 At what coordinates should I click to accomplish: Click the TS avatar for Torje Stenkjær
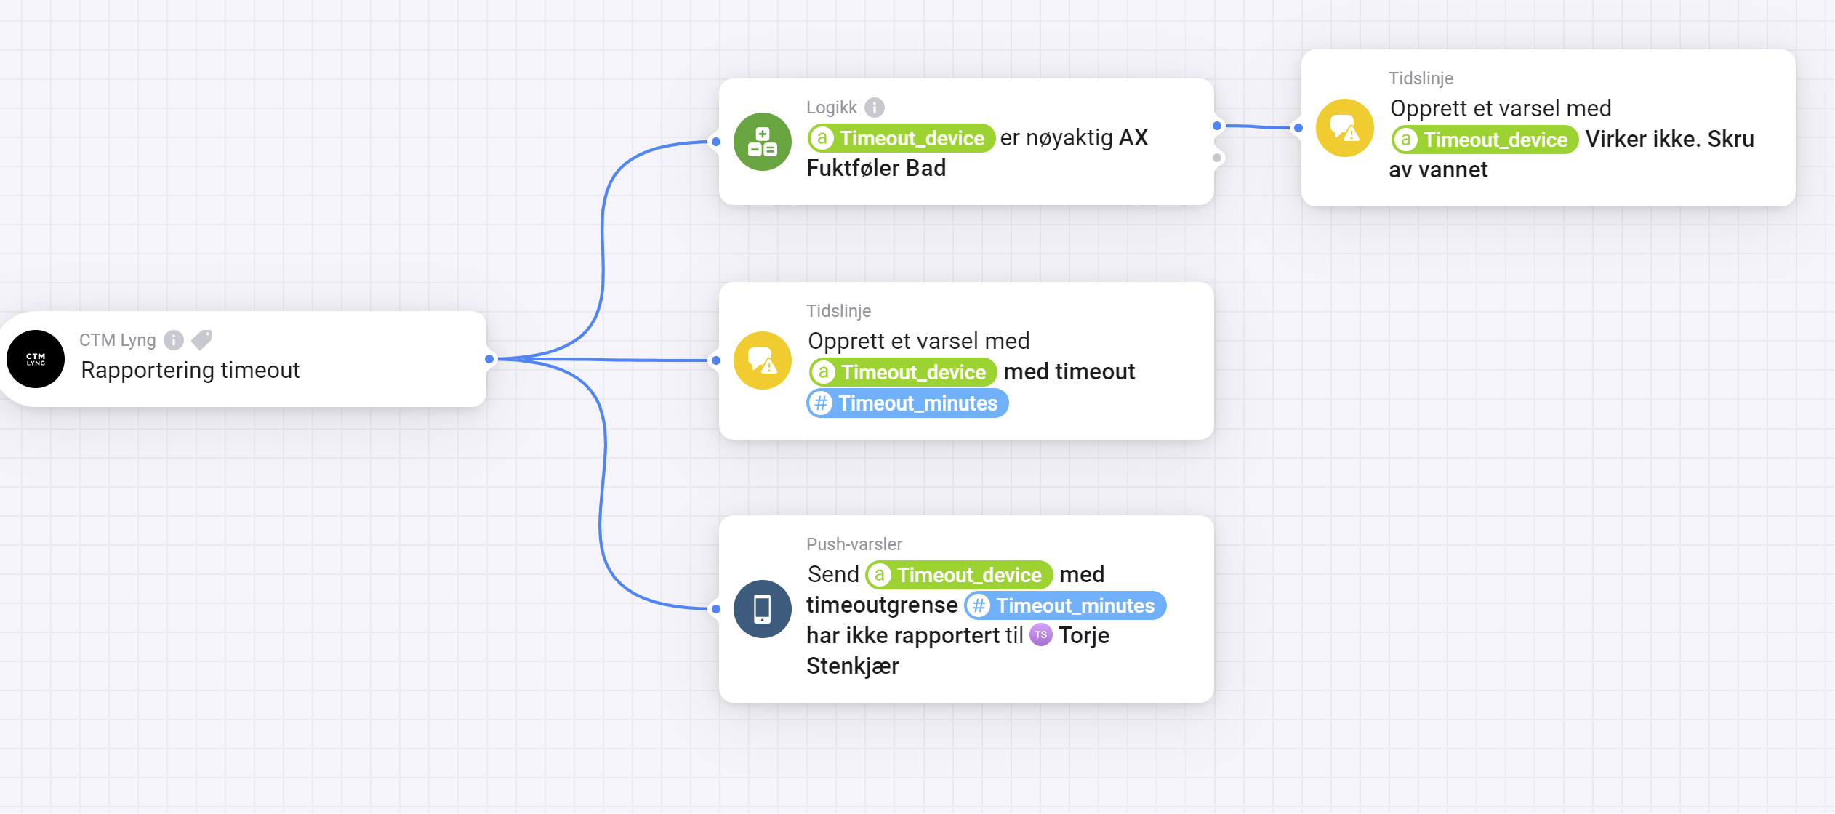click(x=1041, y=634)
